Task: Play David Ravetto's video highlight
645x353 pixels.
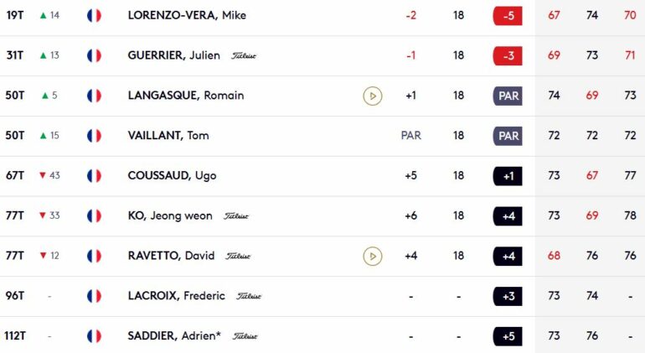Action: pyautogui.click(x=373, y=257)
